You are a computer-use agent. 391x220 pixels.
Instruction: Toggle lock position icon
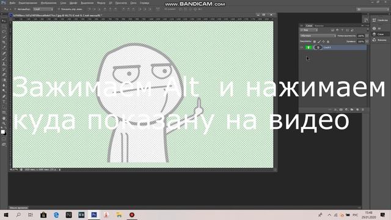[x=323, y=42]
